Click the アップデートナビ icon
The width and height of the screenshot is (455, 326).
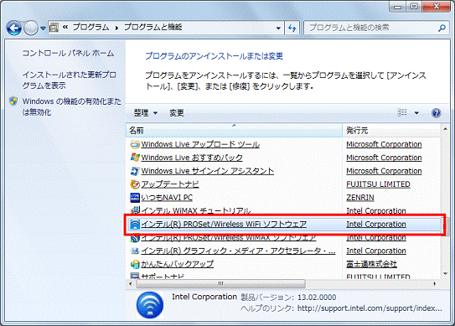tap(135, 184)
